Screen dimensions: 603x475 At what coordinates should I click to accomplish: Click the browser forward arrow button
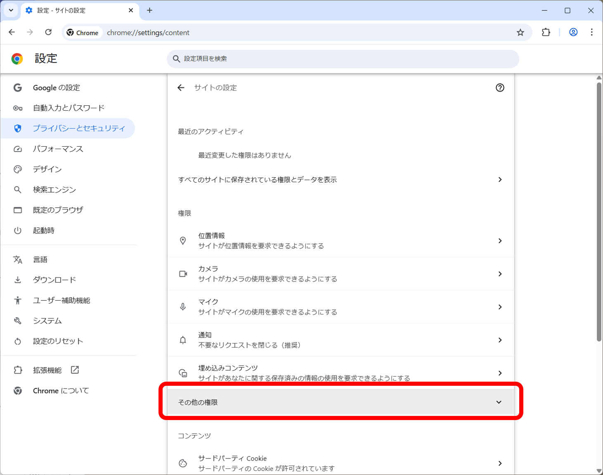(x=30, y=32)
